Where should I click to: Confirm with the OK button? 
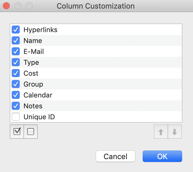click(x=162, y=156)
